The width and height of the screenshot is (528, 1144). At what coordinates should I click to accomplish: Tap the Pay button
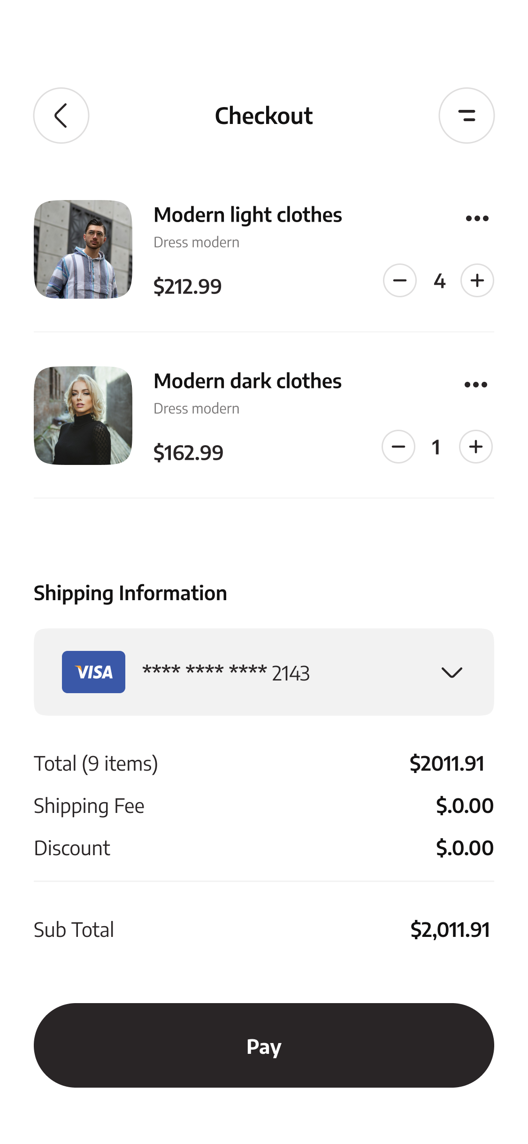pyautogui.click(x=264, y=1045)
